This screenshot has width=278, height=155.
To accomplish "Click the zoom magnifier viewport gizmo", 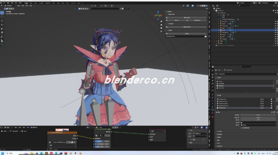I will pyautogui.click(x=161, y=21).
